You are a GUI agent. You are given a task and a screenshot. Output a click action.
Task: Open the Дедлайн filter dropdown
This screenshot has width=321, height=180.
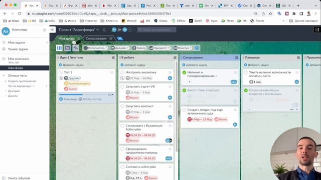(120, 48)
